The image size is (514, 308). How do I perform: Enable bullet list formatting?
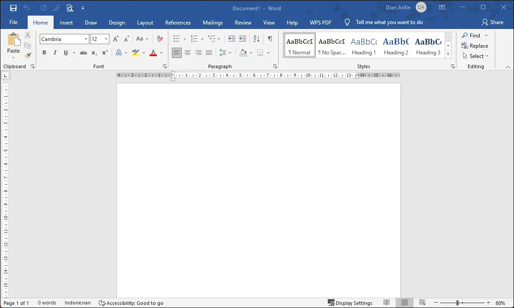[x=177, y=39]
